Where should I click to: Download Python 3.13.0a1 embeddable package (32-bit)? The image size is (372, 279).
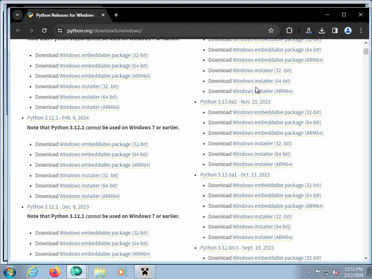(277, 185)
